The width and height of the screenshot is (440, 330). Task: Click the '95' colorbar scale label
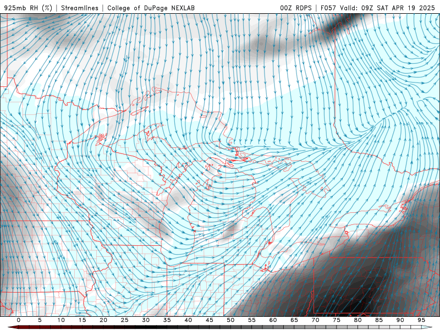[x=421, y=320]
